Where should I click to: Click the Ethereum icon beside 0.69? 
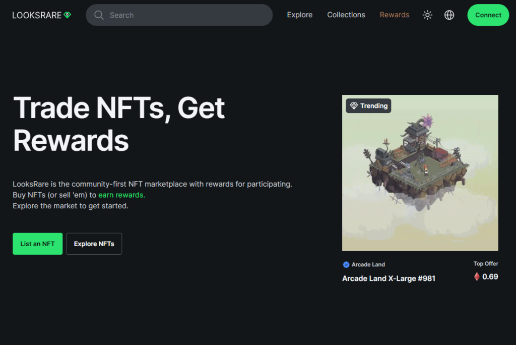477,277
